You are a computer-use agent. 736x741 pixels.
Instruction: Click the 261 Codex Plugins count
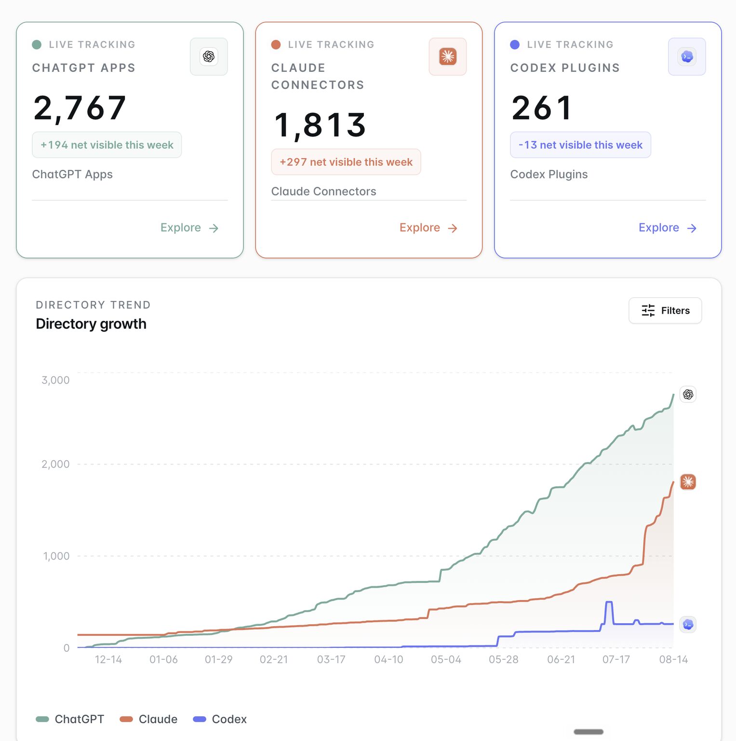(x=542, y=108)
